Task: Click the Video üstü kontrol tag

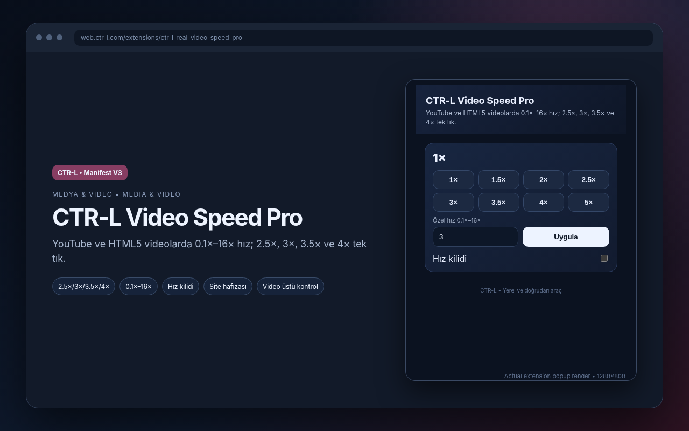Action: 290,287
